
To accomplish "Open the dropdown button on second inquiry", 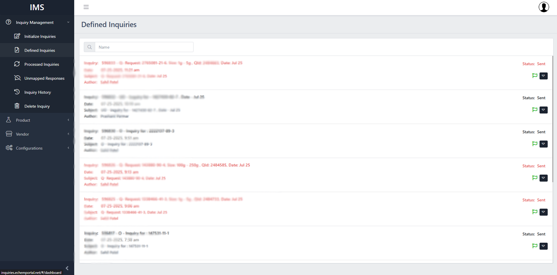I will pos(543,110).
